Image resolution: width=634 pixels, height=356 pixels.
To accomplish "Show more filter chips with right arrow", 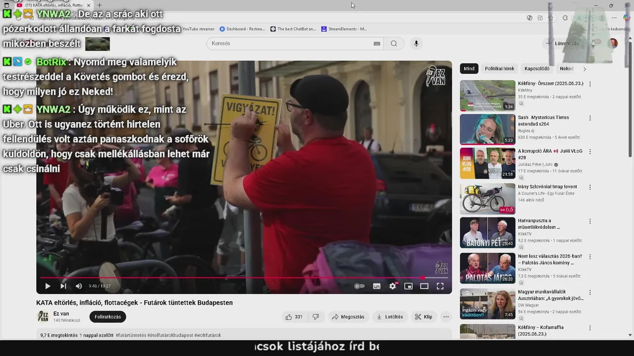I will 584,69.
